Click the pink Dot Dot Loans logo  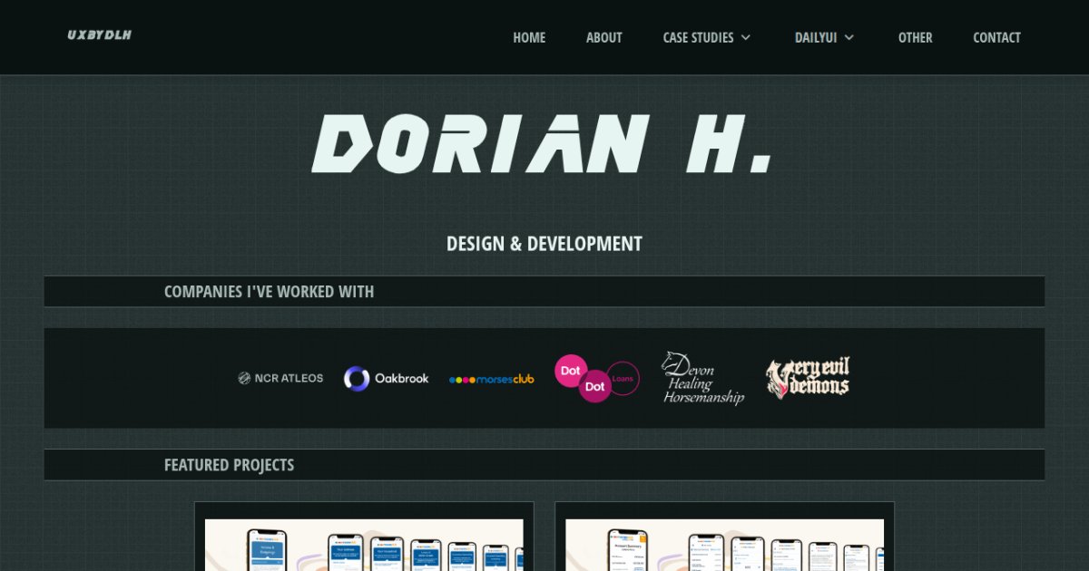point(596,378)
